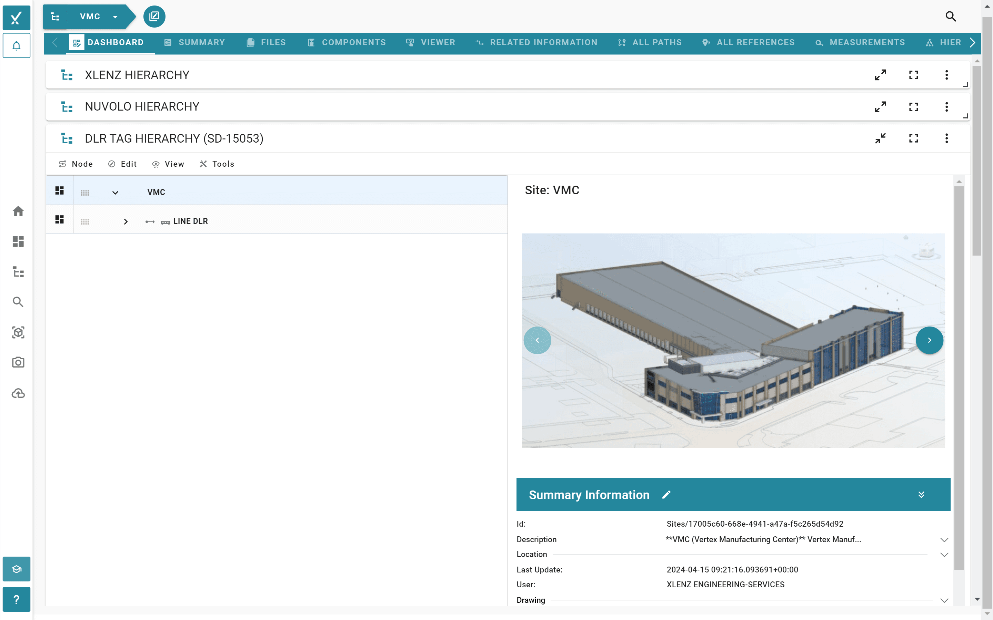Screen dimensions: 993x620
Task: Click the 3D model viewer icon in sidebar
Action: [x=18, y=332]
